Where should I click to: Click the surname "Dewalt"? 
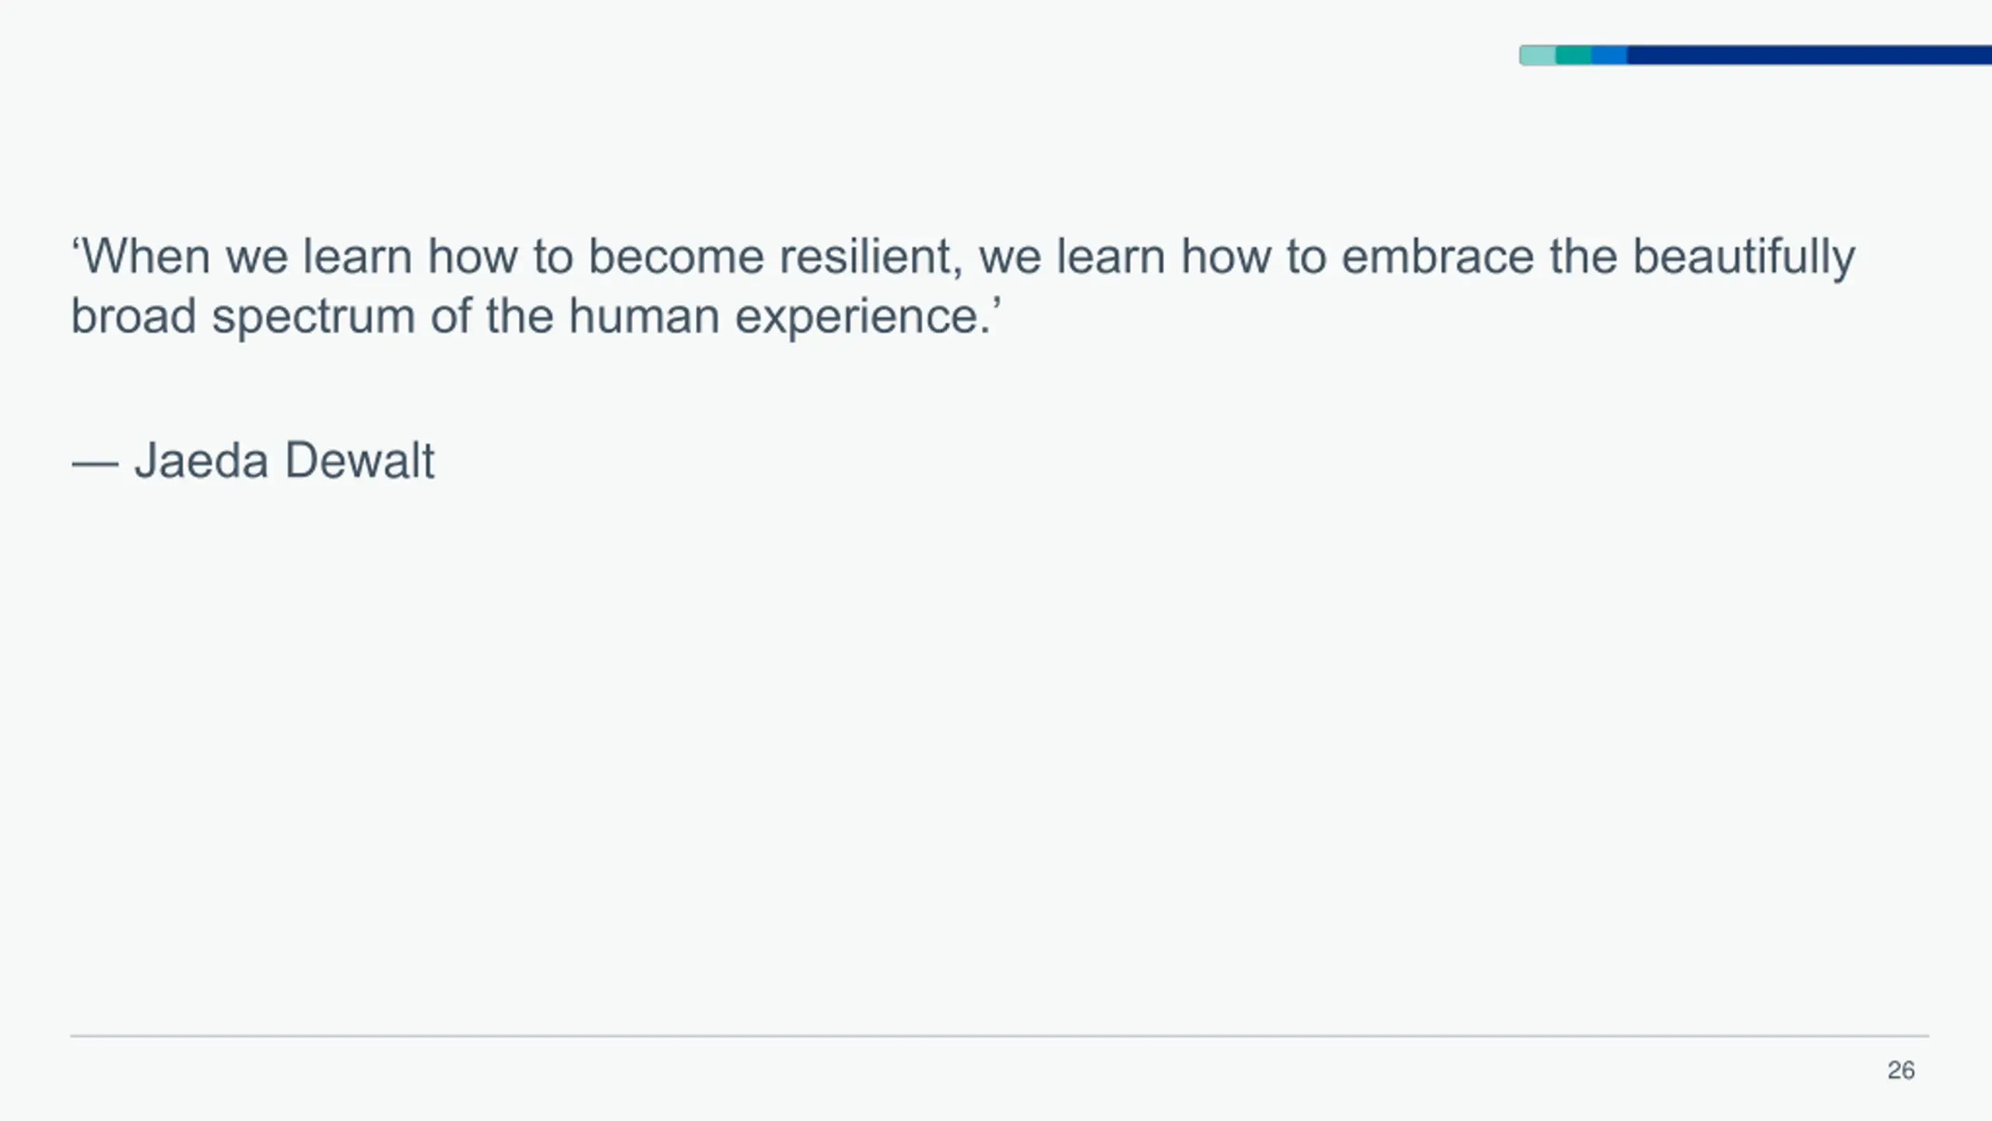(x=359, y=460)
